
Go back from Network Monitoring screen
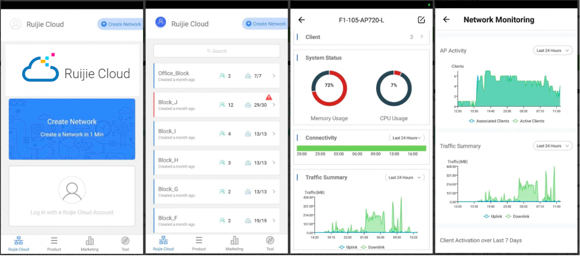[446, 19]
